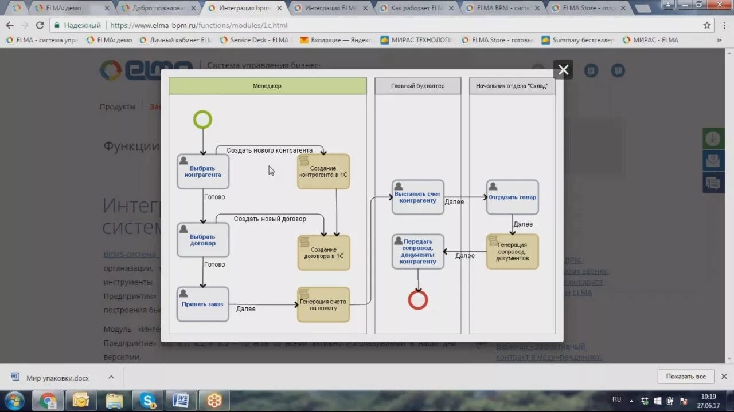The height and width of the screenshot is (412, 734).
Task: Open the 'МИРАС - ELMA' bookmark
Action: coord(650,40)
